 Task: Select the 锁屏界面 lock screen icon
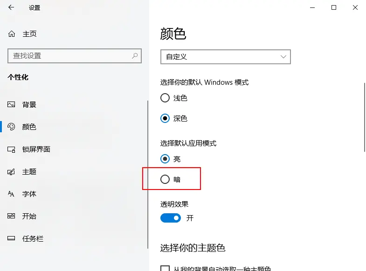pyautogui.click(x=11, y=149)
